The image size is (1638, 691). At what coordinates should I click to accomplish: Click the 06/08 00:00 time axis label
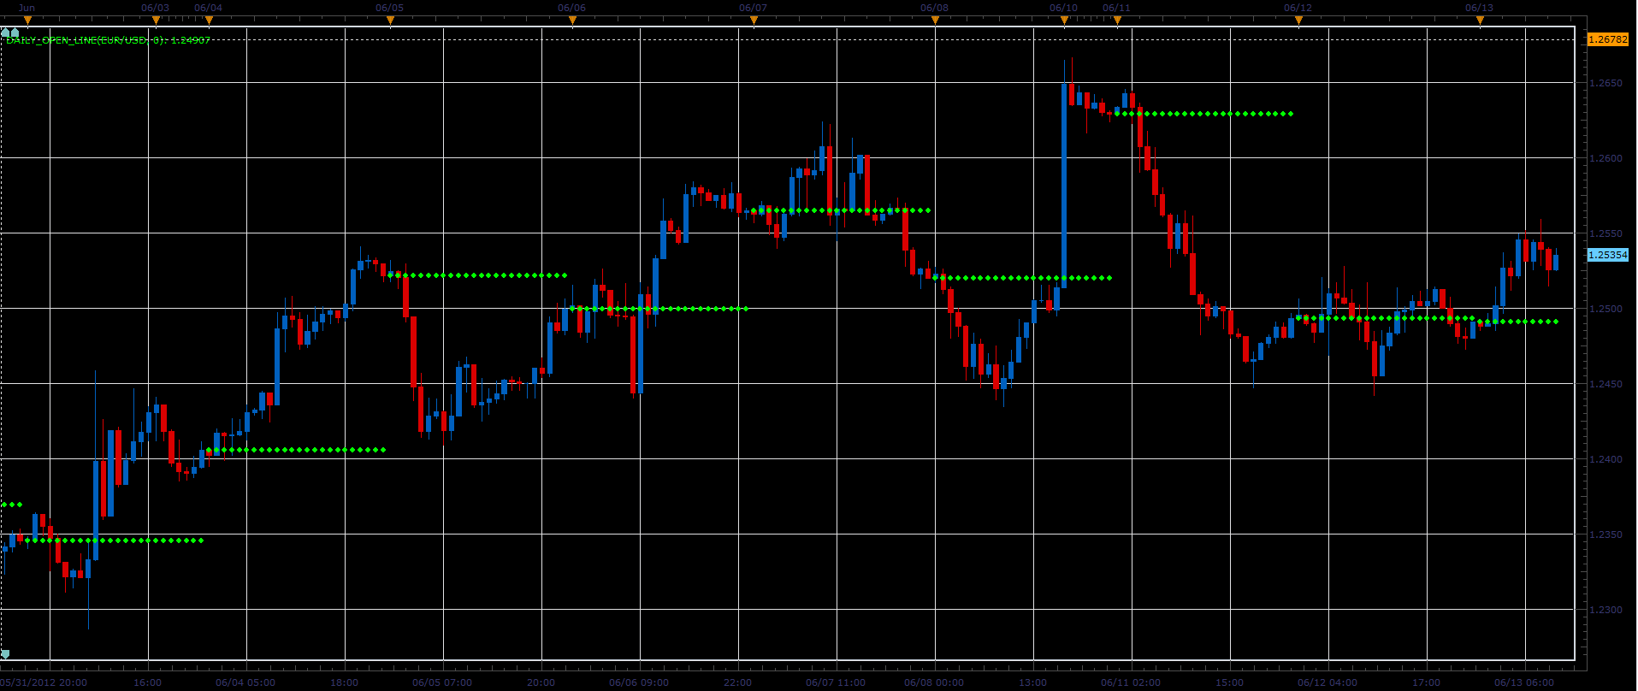pos(934,682)
